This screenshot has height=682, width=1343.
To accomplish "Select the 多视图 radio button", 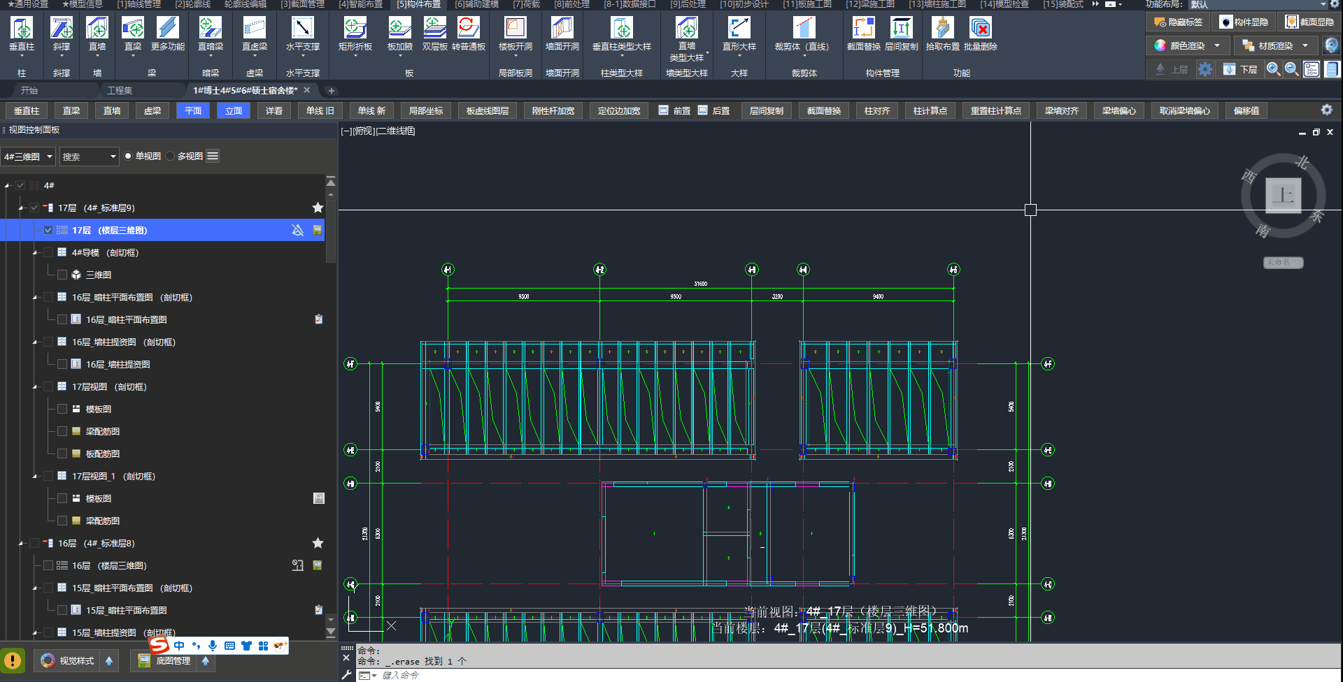I will [x=171, y=157].
